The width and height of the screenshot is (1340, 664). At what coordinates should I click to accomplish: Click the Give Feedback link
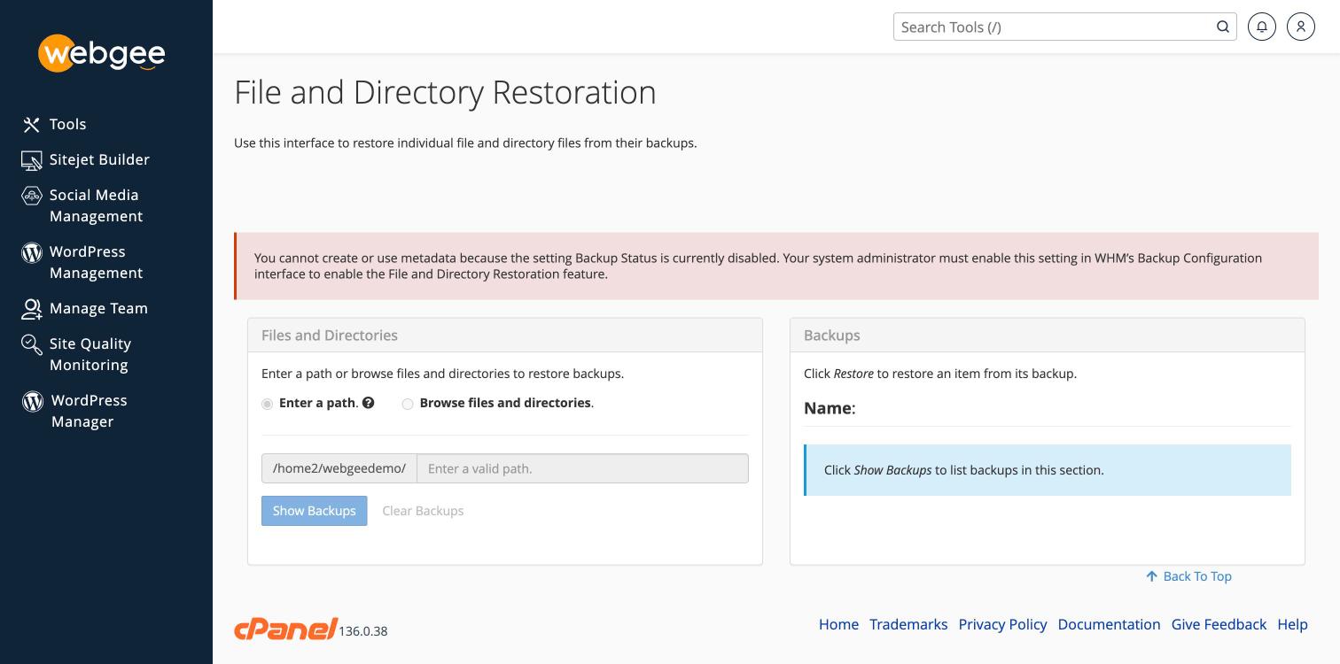[1219, 624]
